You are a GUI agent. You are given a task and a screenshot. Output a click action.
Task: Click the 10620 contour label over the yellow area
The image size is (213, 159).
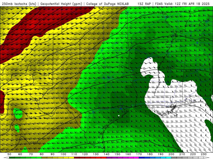45,75
